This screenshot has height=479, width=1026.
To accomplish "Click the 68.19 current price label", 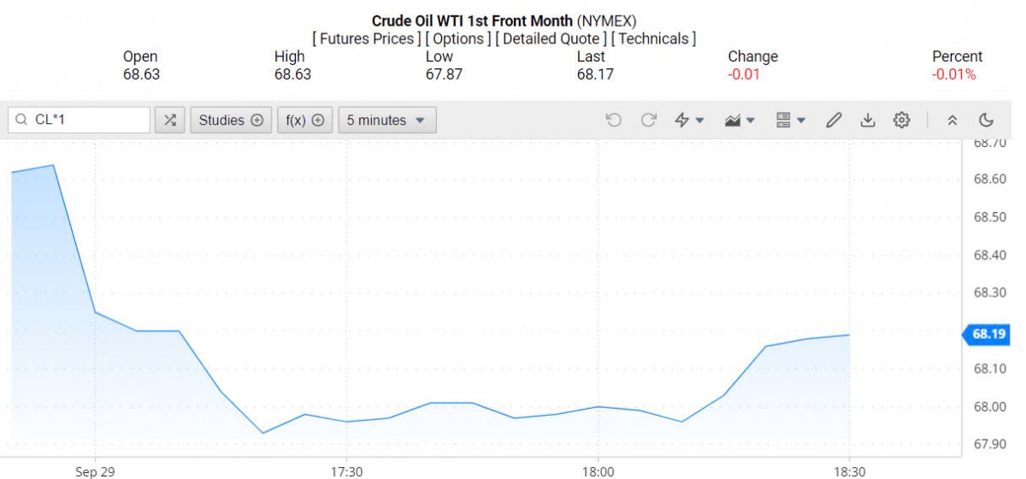I will tap(988, 334).
